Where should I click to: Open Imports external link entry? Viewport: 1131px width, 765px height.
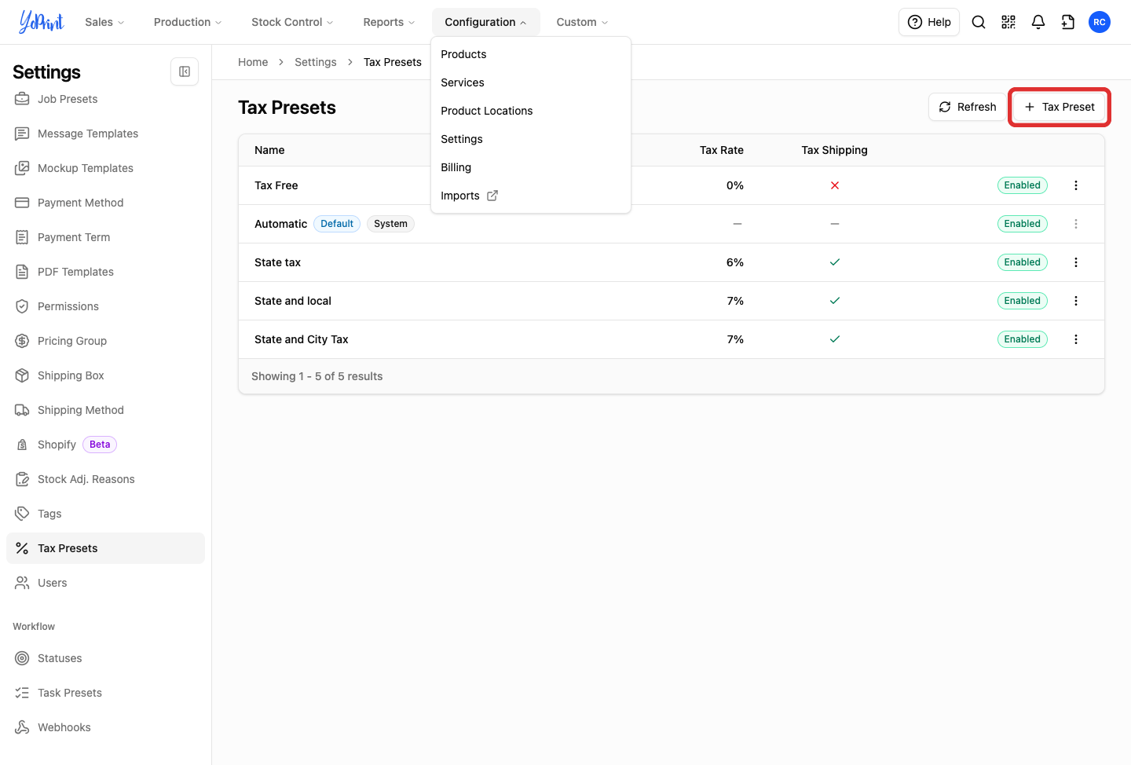coord(531,196)
